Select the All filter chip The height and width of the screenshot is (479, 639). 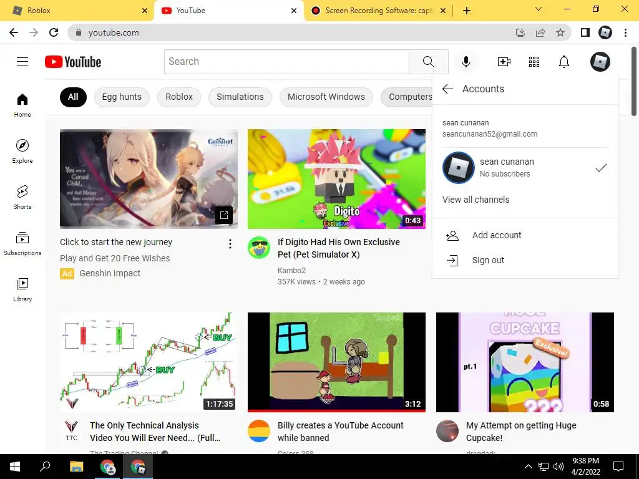coord(73,97)
